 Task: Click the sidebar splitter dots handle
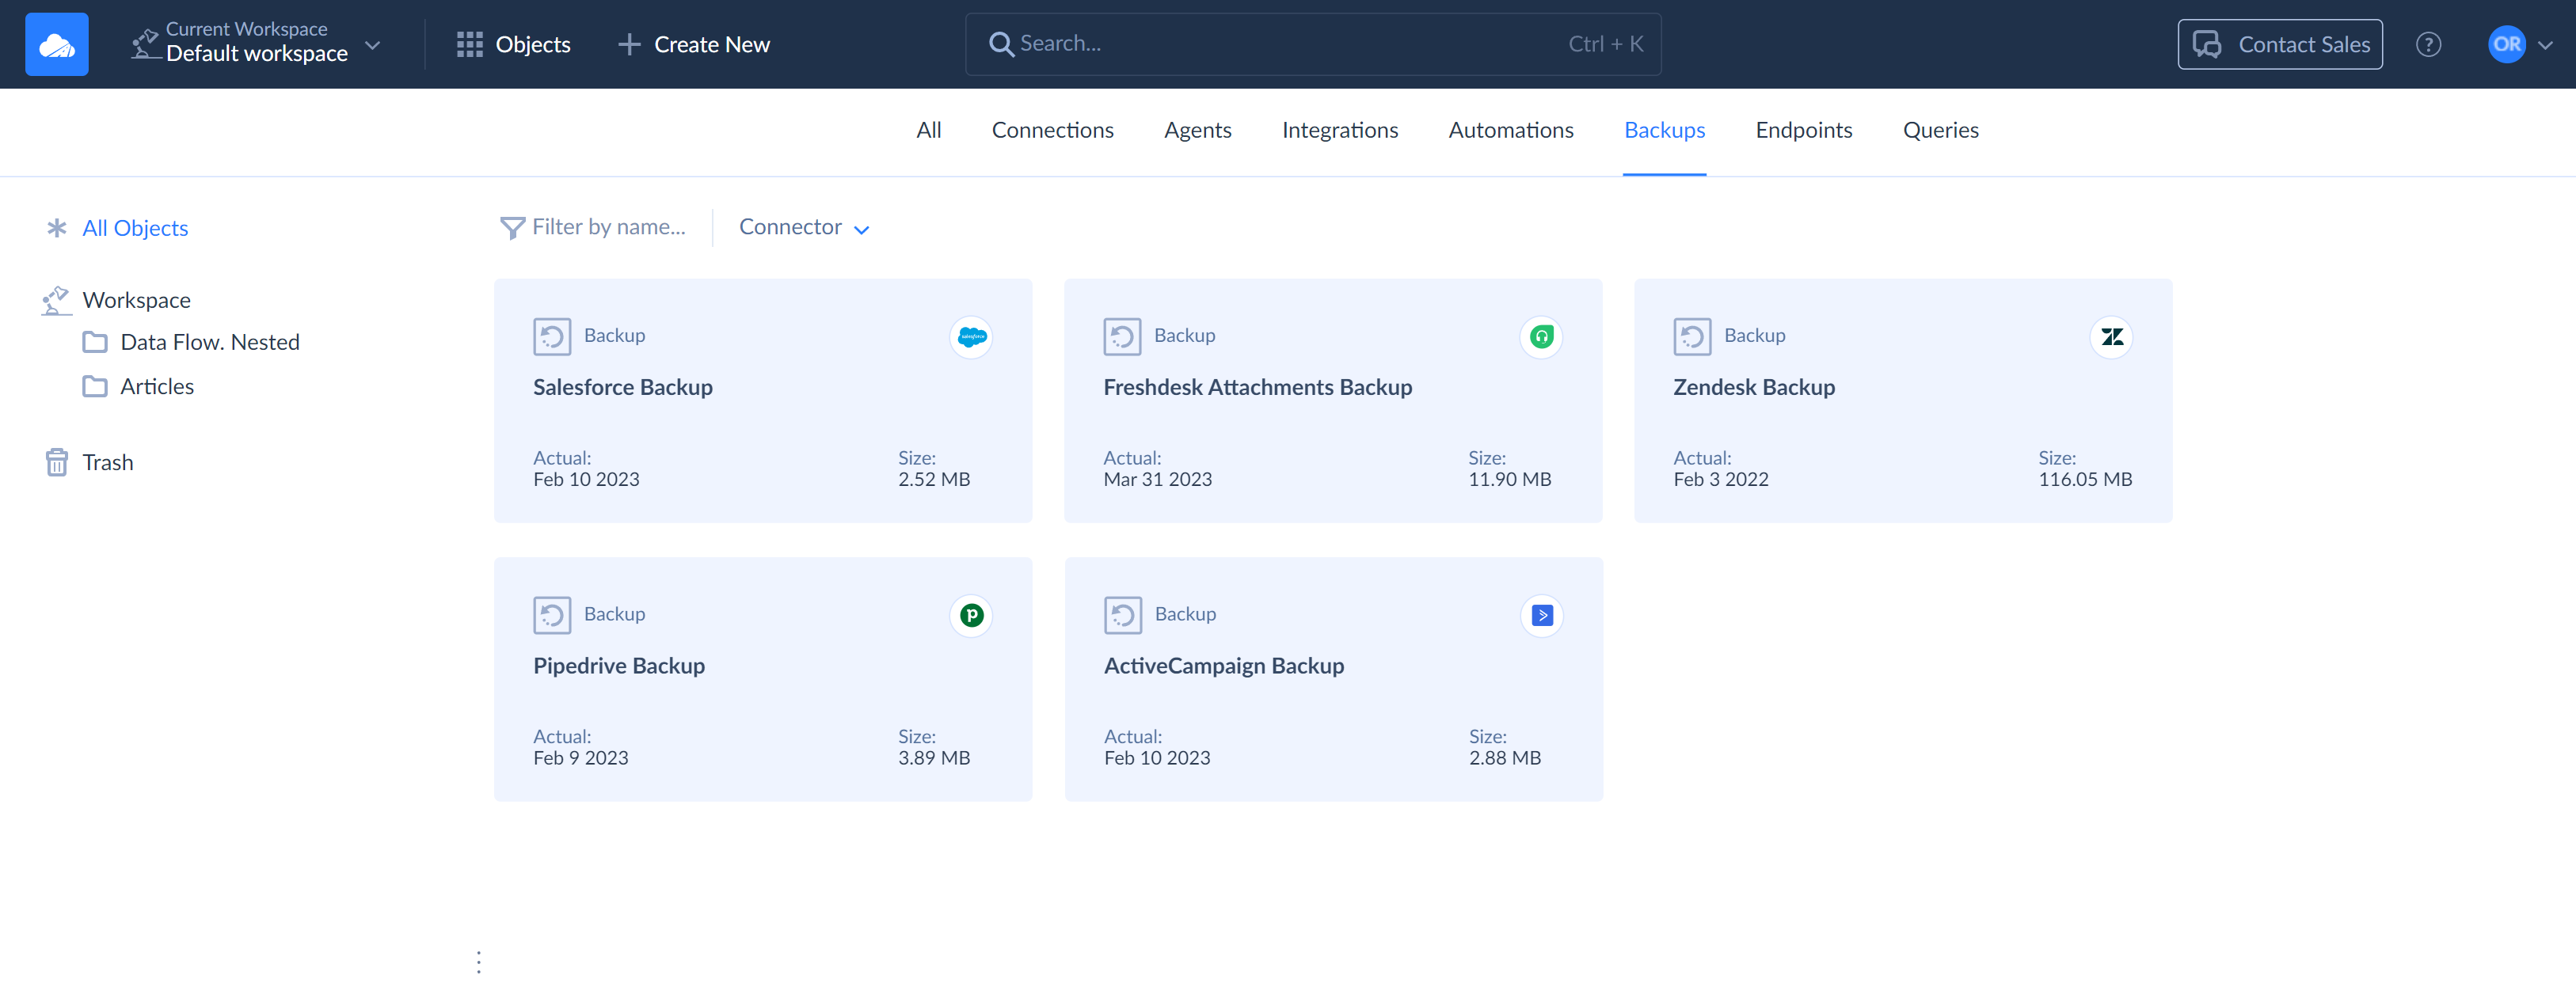tap(479, 961)
